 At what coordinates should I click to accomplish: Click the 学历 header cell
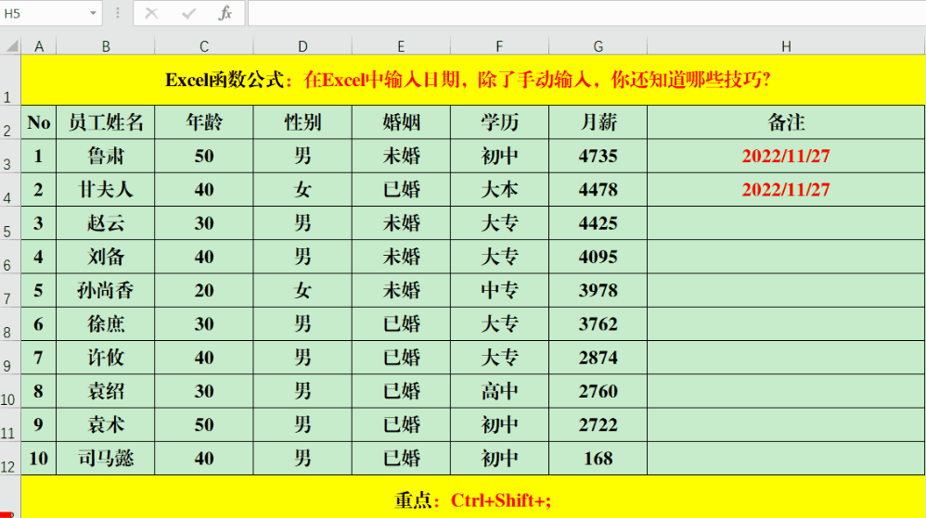click(x=499, y=122)
